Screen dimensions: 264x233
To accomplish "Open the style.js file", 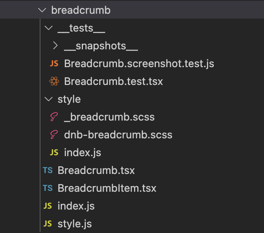I will point(75,224).
